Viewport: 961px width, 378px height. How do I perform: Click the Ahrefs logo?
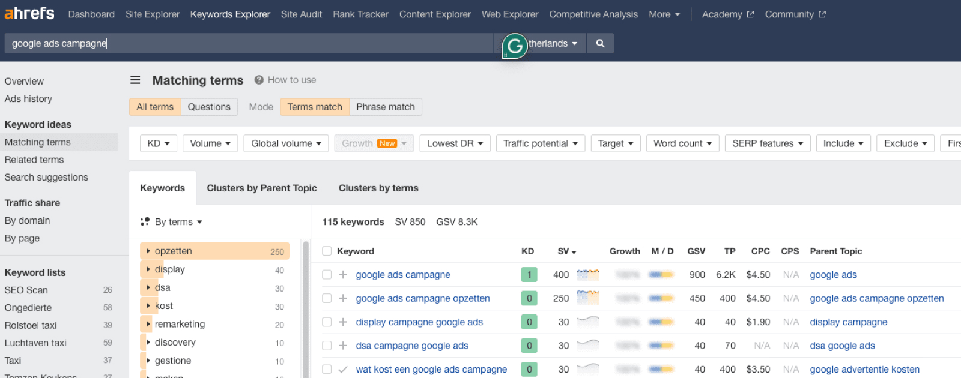click(x=29, y=13)
